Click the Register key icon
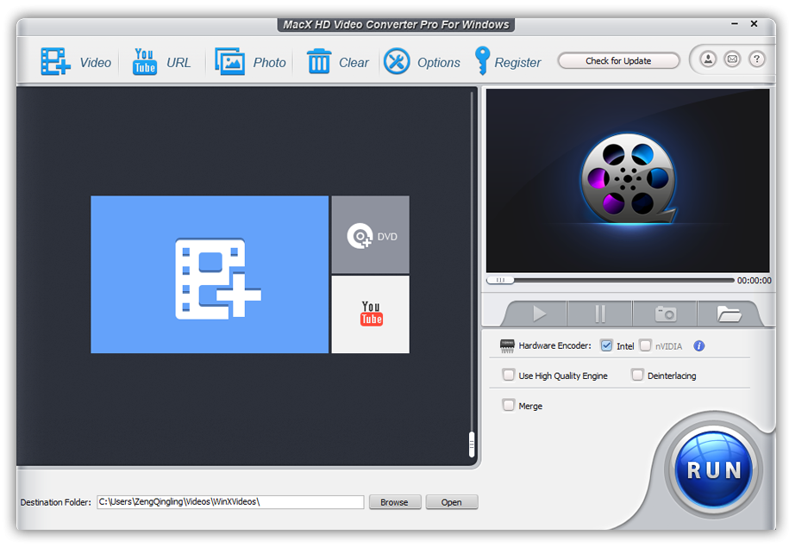Image resolution: width=789 pixels, height=547 pixels. click(482, 61)
